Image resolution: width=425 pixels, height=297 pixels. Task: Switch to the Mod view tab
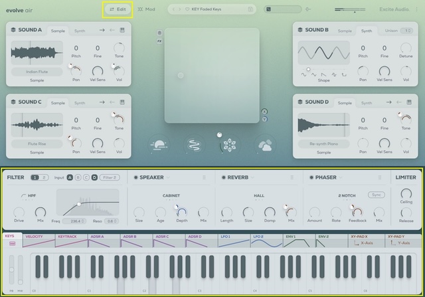coord(147,9)
